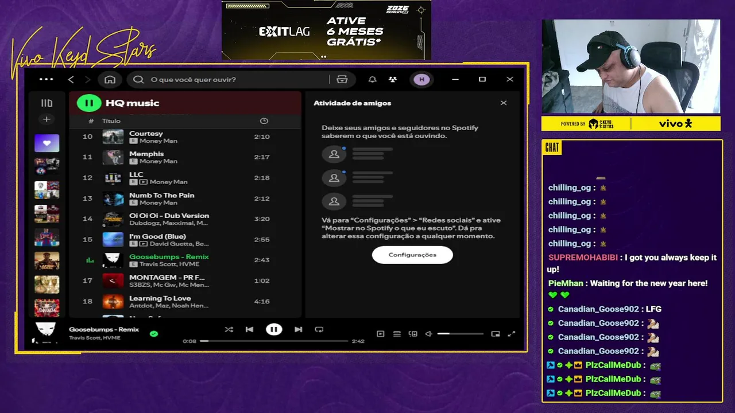Toggle the green saved checkmark
Screen dimensions: 735x413
(x=154, y=333)
